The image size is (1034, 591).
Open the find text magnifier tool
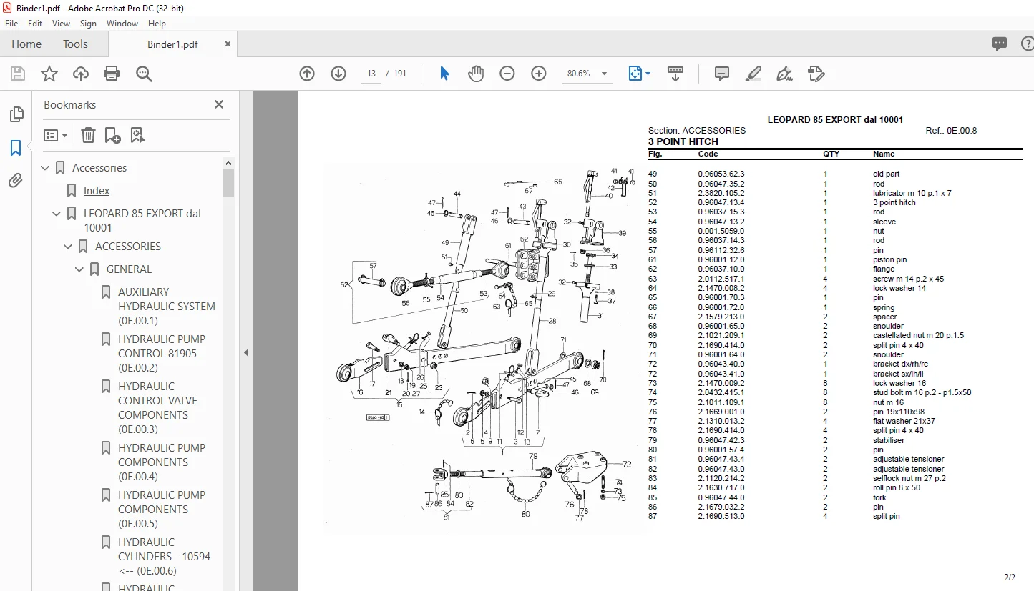144,74
